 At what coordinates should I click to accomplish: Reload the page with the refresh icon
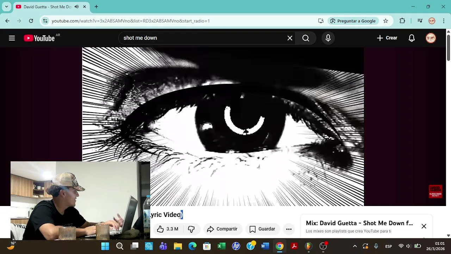[x=31, y=21]
